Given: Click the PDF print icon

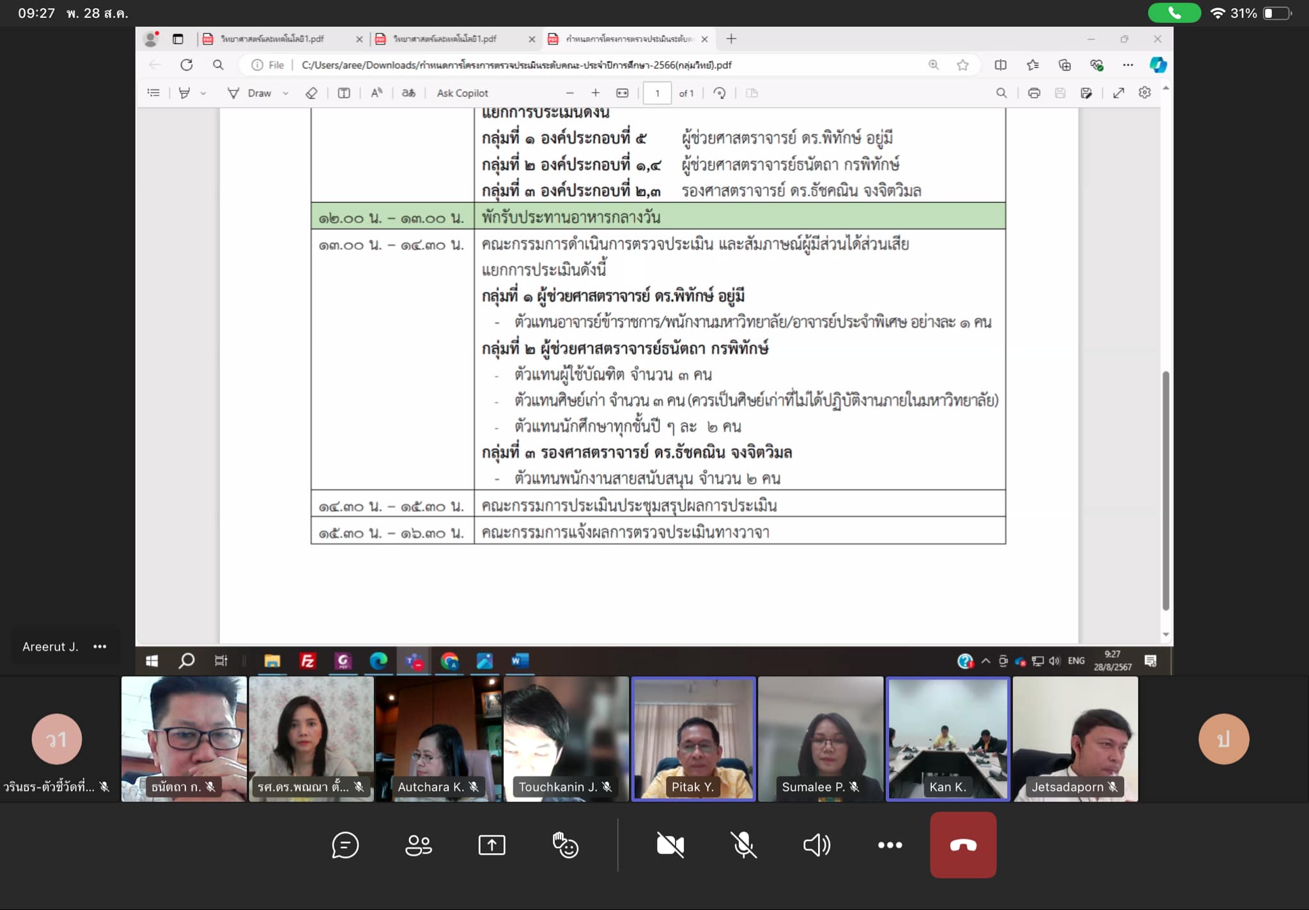Looking at the screenshot, I should pyautogui.click(x=1034, y=93).
